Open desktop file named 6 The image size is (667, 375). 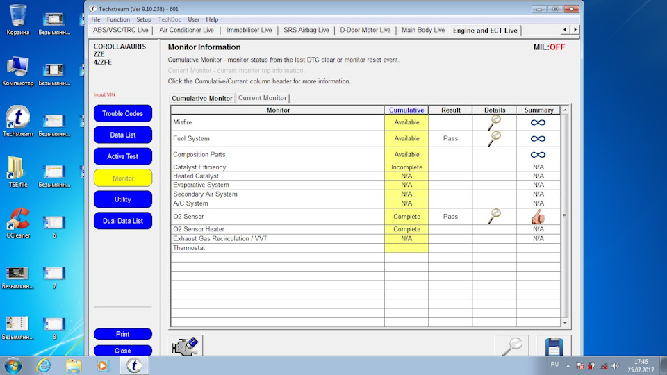coord(54,226)
